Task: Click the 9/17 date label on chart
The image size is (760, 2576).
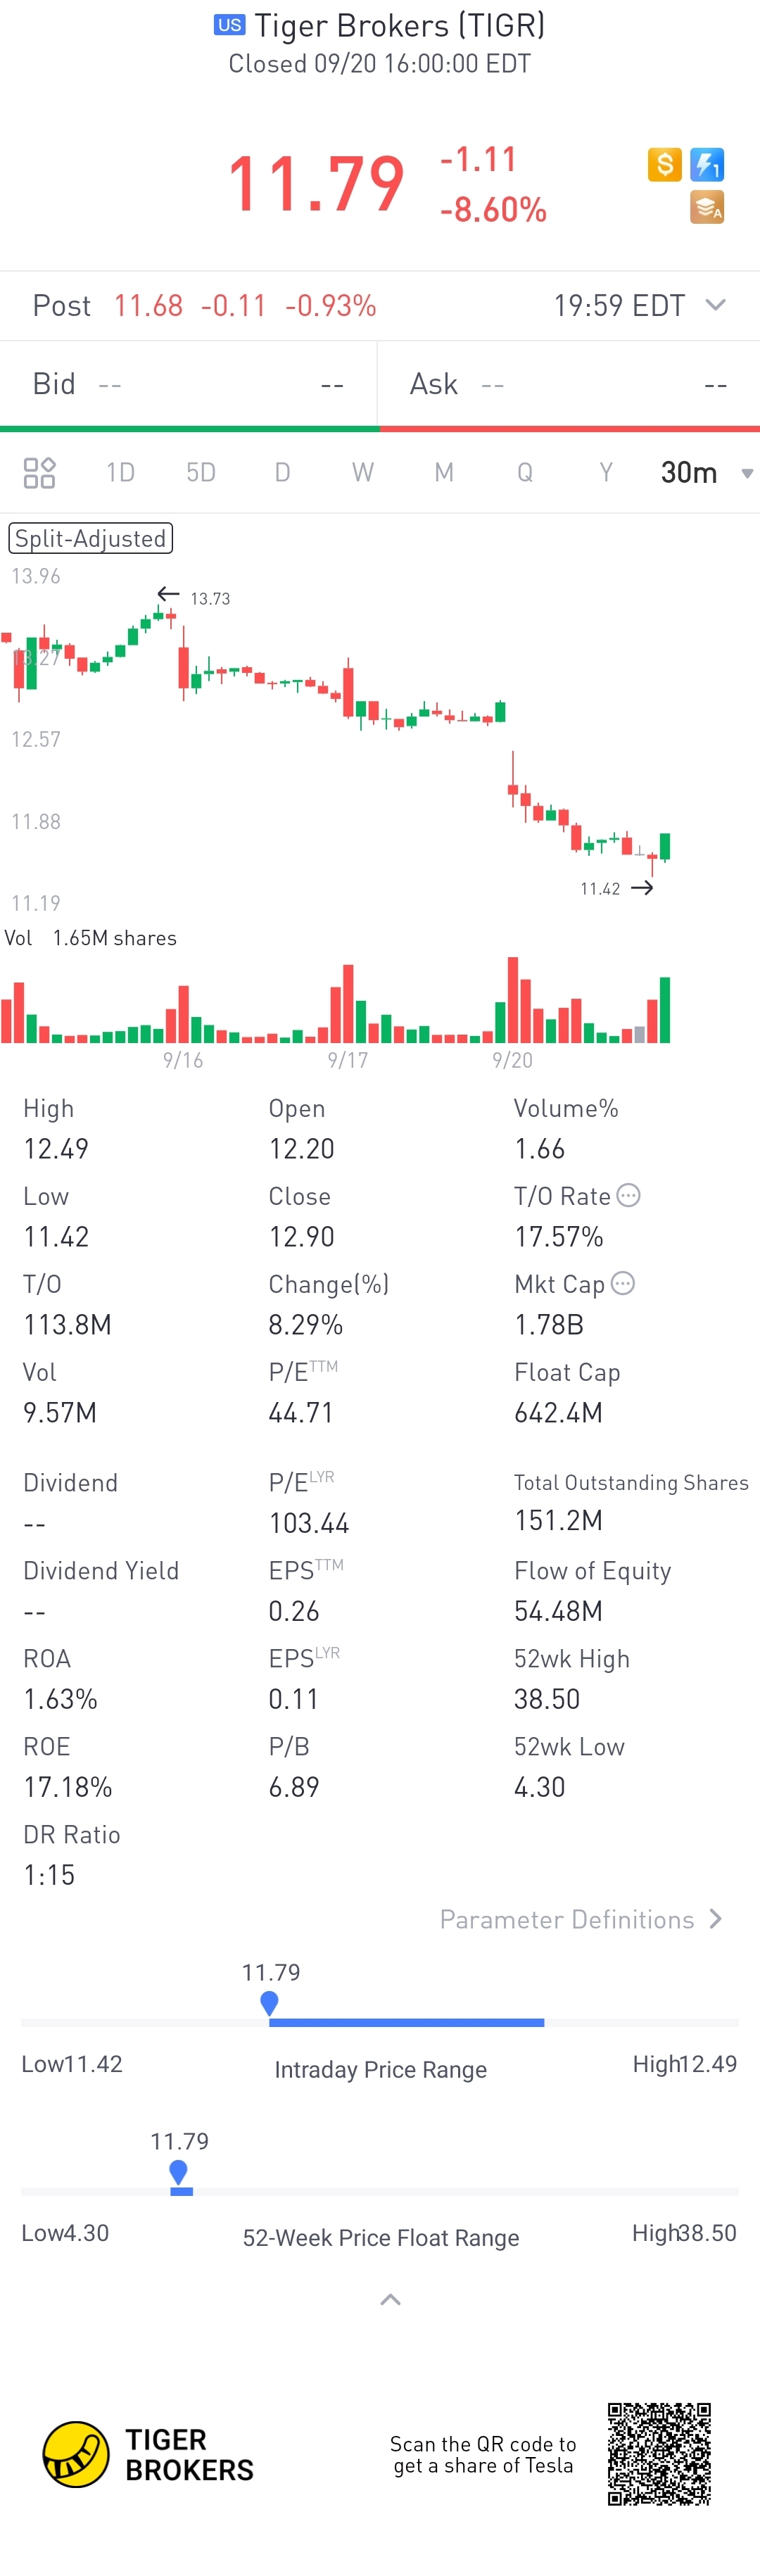Action: point(348,1060)
